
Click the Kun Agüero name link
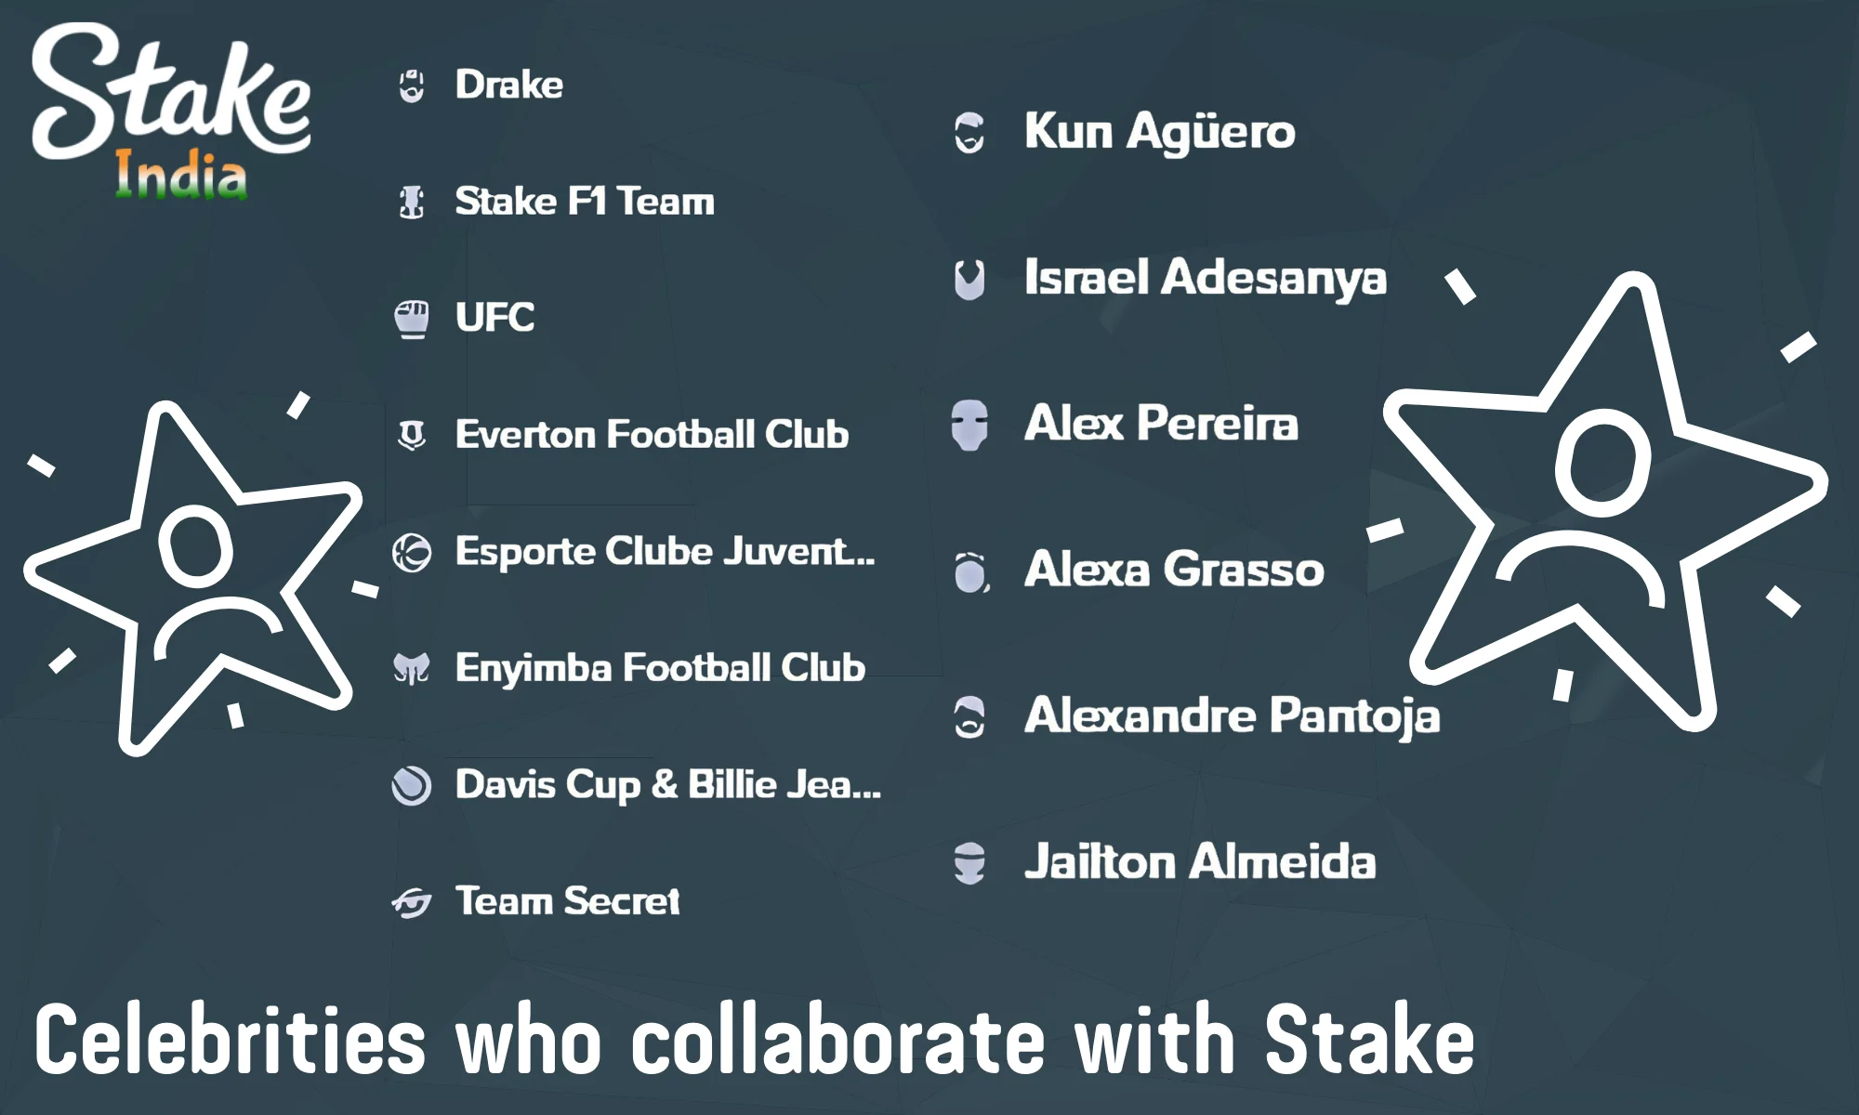pos(1158,132)
